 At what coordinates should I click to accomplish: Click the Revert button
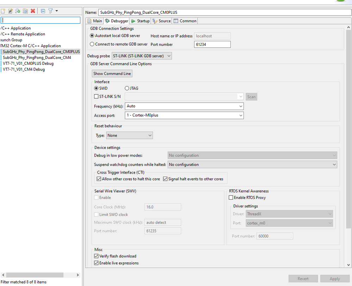tap(303, 279)
